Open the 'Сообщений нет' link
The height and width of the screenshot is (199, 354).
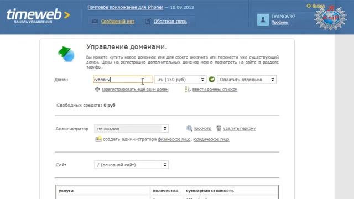coord(118,22)
